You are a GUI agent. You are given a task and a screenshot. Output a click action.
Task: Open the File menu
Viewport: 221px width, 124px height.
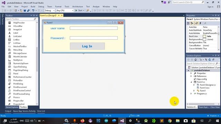[3, 7]
